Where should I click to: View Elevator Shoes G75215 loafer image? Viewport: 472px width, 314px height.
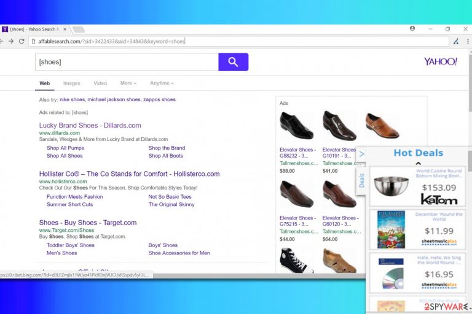click(x=296, y=194)
